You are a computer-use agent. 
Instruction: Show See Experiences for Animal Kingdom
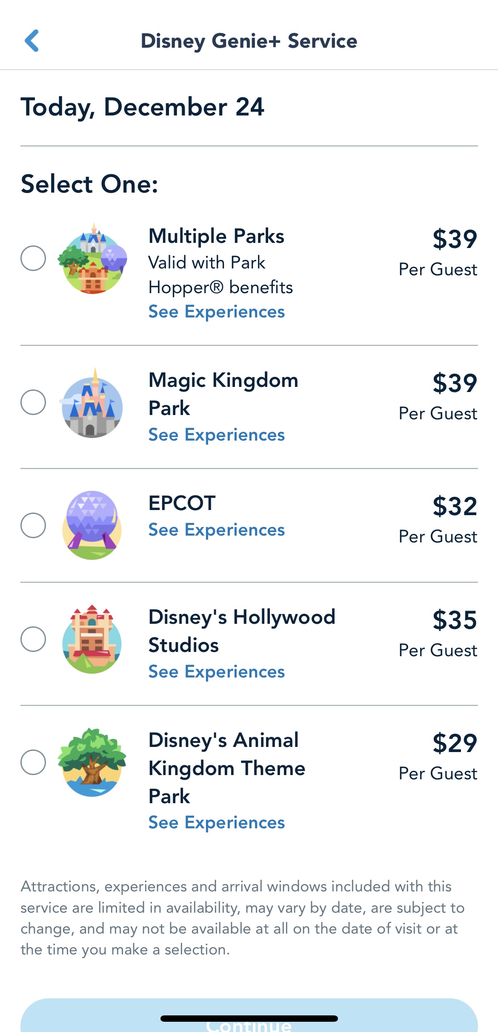click(x=216, y=823)
